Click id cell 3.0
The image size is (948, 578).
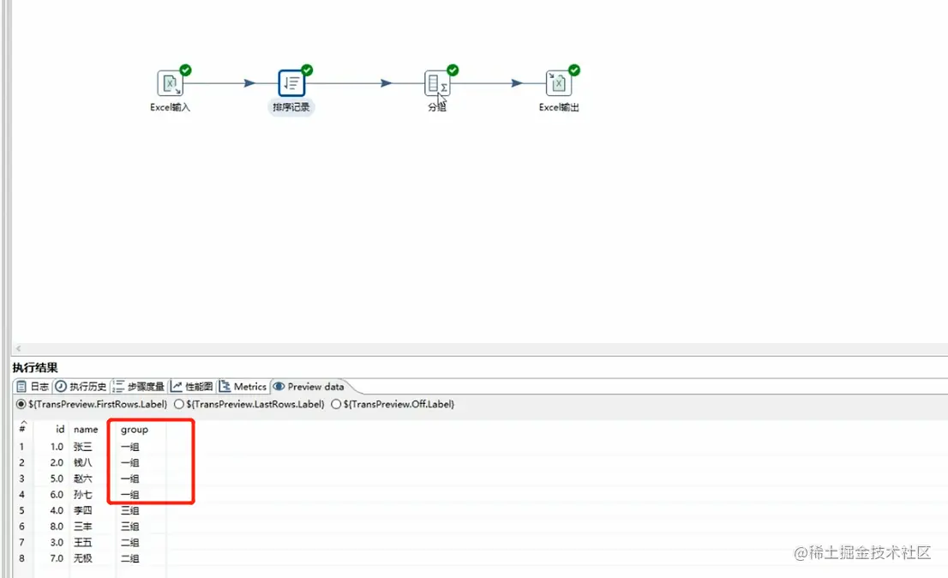[57, 542]
